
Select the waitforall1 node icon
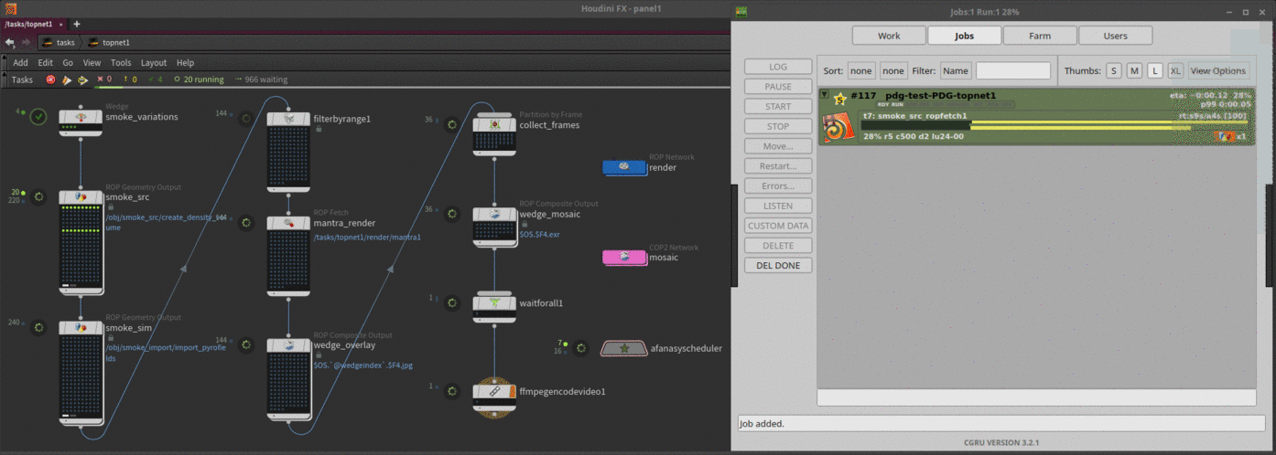coord(495,302)
